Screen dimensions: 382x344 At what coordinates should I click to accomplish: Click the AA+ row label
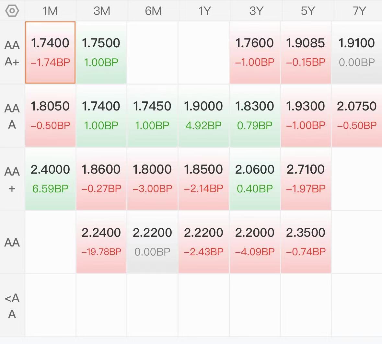[12, 179]
